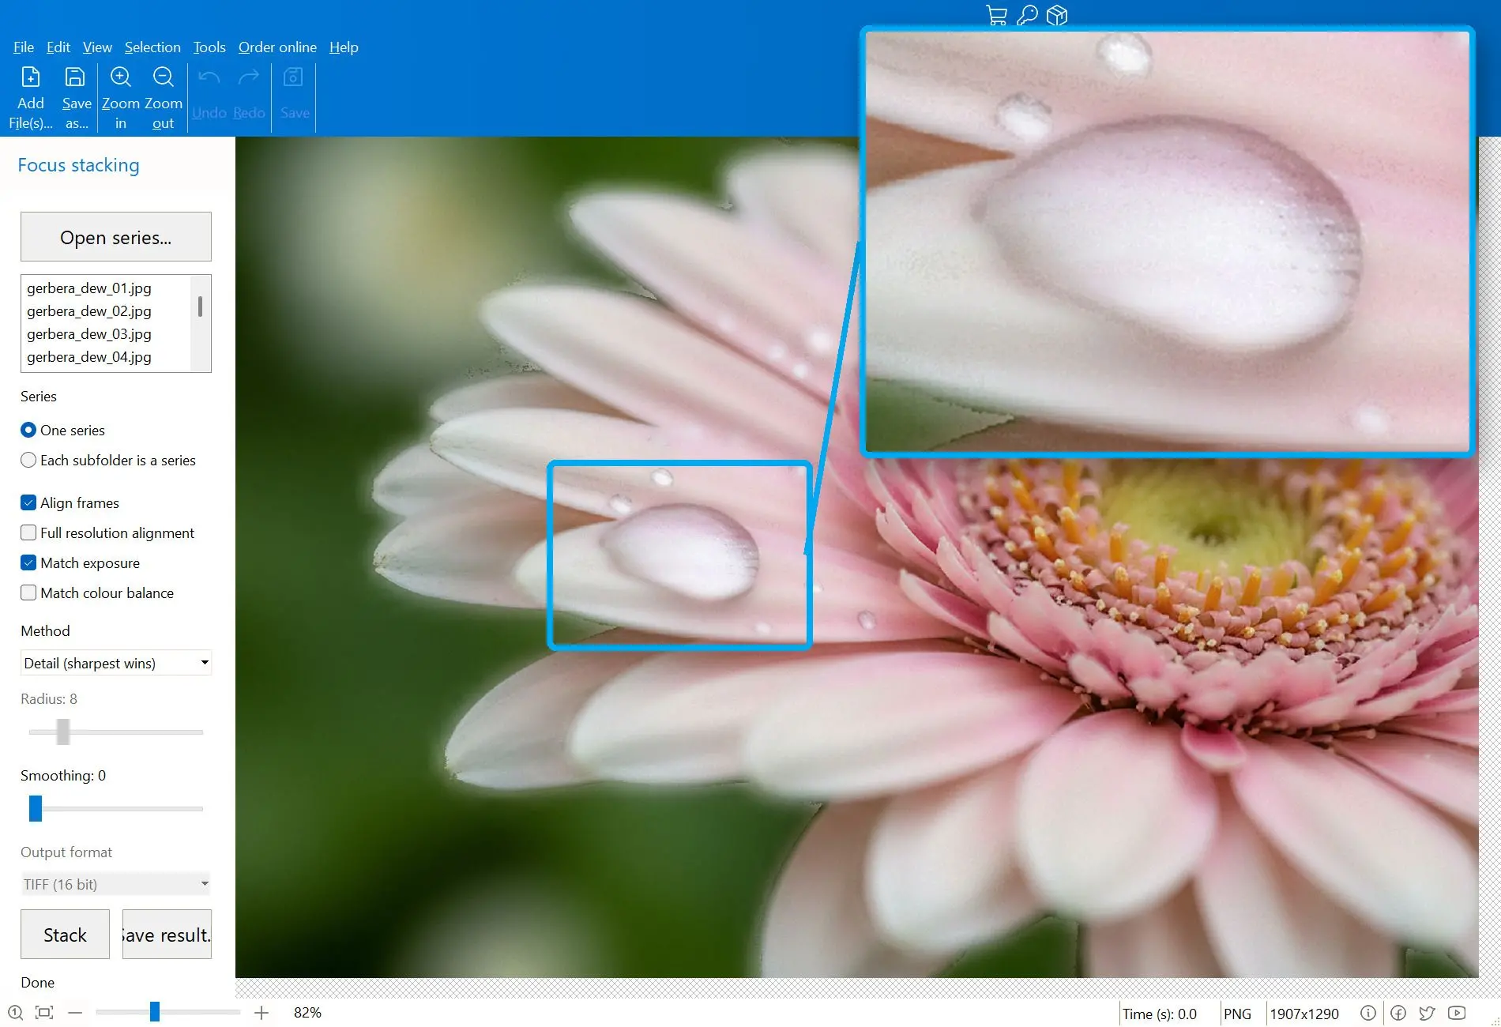Click the Save result button
Screen dimensions: 1501x1027
(167, 935)
